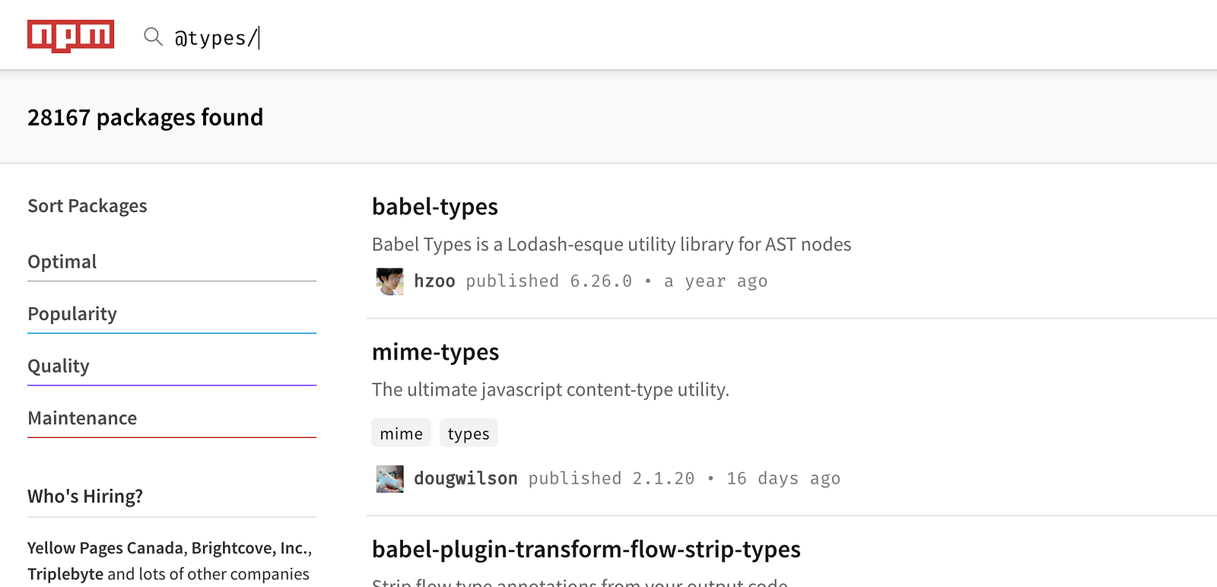Open babel-plugin-transform-flow-strip-types package
This screenshot has width=1217, height=587.
[x=586, y=549]
